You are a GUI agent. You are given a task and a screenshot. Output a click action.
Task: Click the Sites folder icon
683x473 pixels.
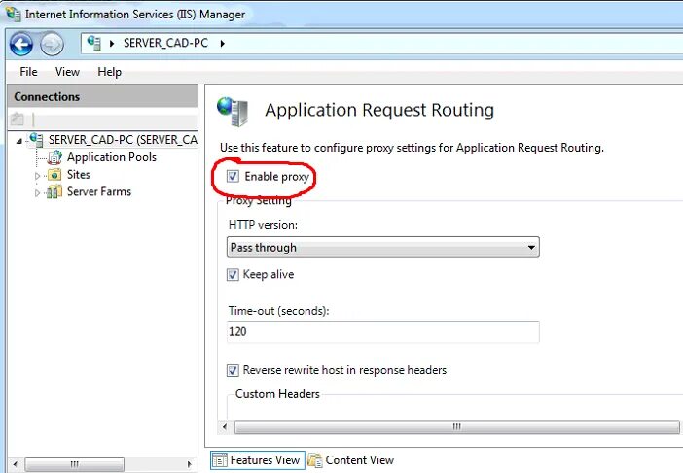pyautogui.click(x=54, y=175)
